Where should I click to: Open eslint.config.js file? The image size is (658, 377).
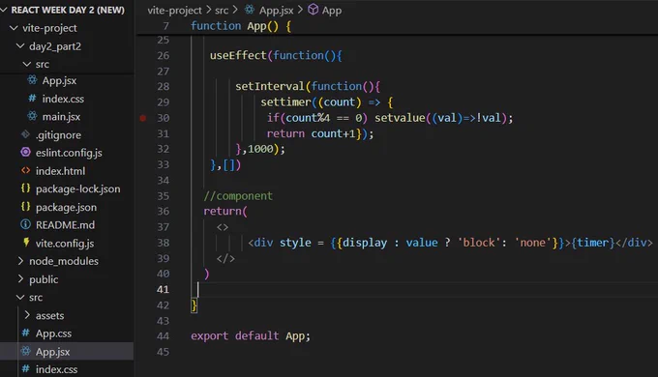point(69,153)
